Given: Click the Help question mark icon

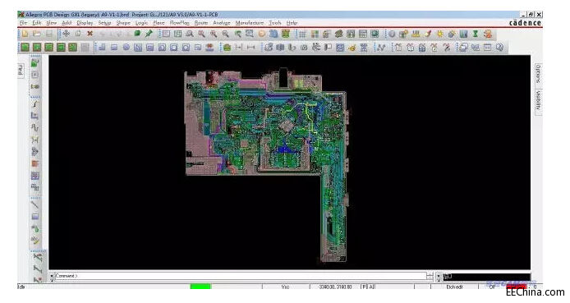Looking at the screenshot, I should coord(499,48).
